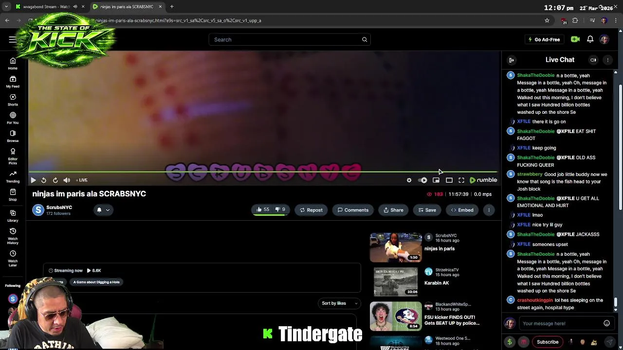Image resolution: width=623 pixels, height=350 pixels.
Task: Select ninjas im paris ala SCRABSNYC tab
Action: [128, 7]
